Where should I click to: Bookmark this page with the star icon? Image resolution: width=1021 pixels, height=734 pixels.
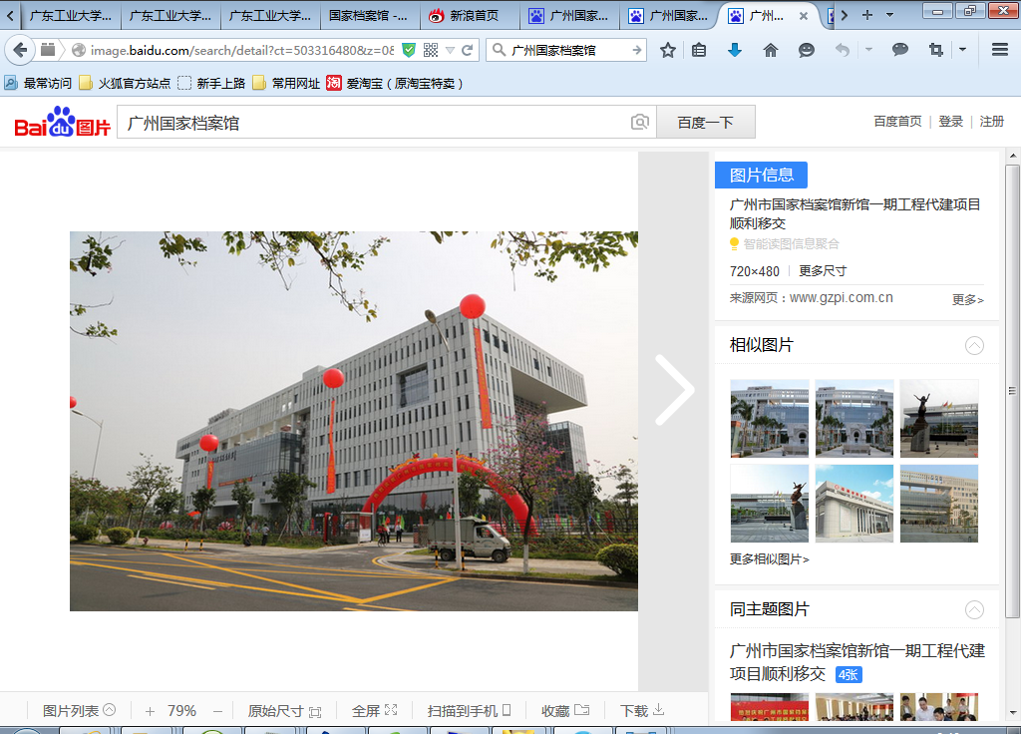(x=668, y=50)
